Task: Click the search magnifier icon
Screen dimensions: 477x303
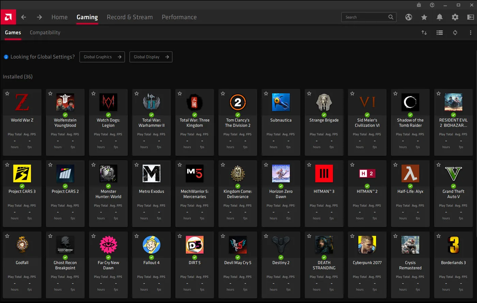Action: tap(391, 17)
